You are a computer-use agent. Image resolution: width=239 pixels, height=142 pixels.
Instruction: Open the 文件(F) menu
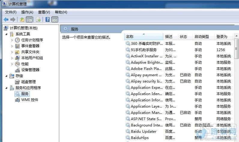click(11, 12)
